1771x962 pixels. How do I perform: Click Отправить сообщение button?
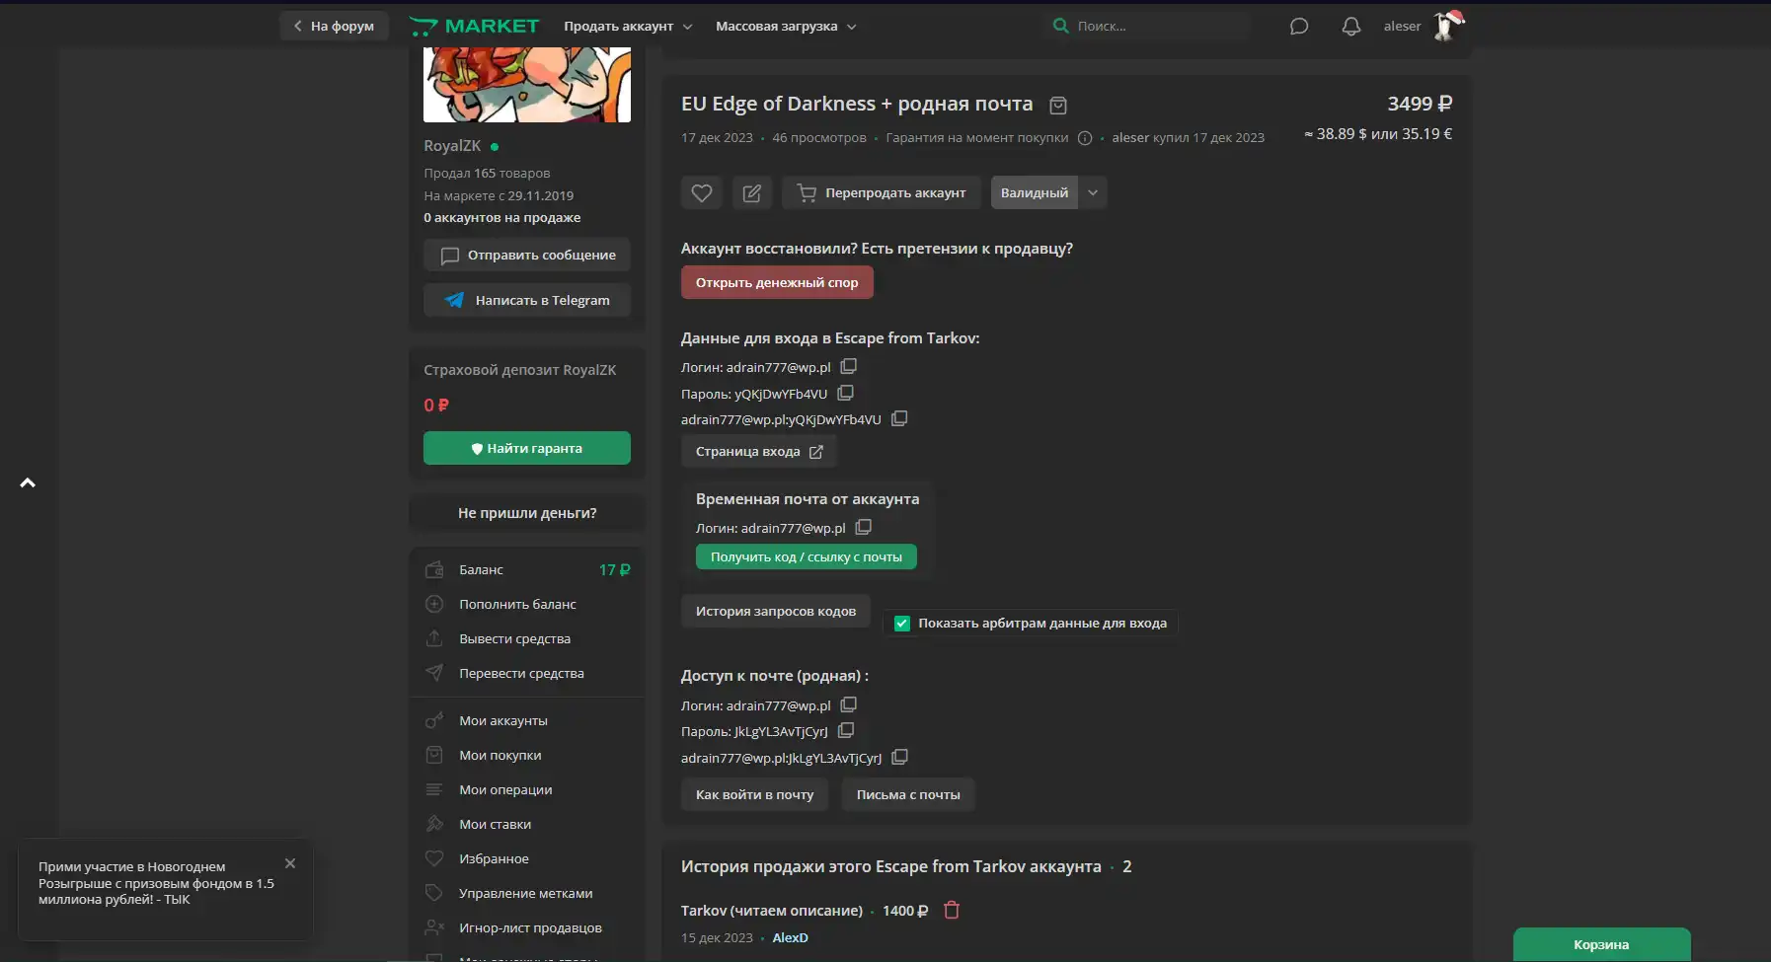click(527, 255)
